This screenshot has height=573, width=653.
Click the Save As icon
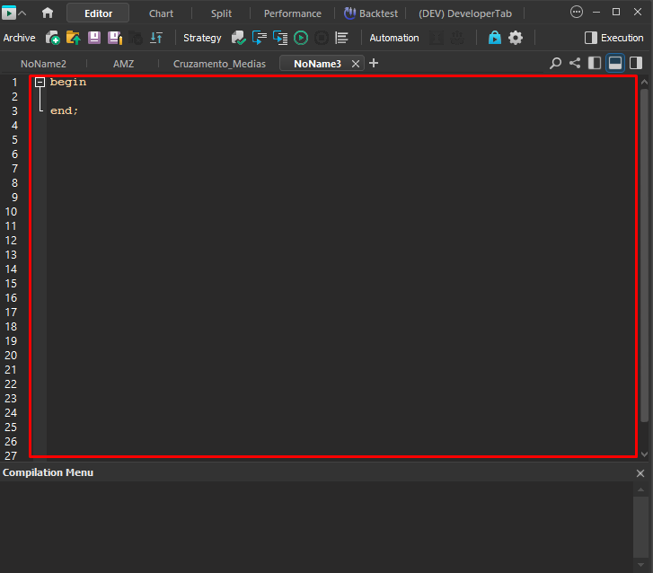[x=115, y=38]
